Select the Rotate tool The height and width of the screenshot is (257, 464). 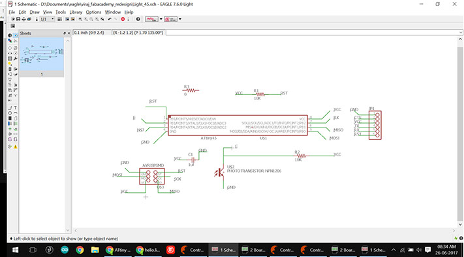pos(16,53)
